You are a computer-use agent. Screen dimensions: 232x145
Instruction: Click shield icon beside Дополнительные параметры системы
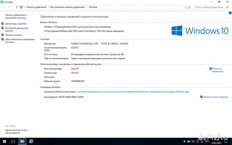pyautogui.click(x=3, y=39)
